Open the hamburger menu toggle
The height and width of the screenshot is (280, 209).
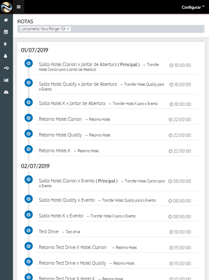point(18,7)
